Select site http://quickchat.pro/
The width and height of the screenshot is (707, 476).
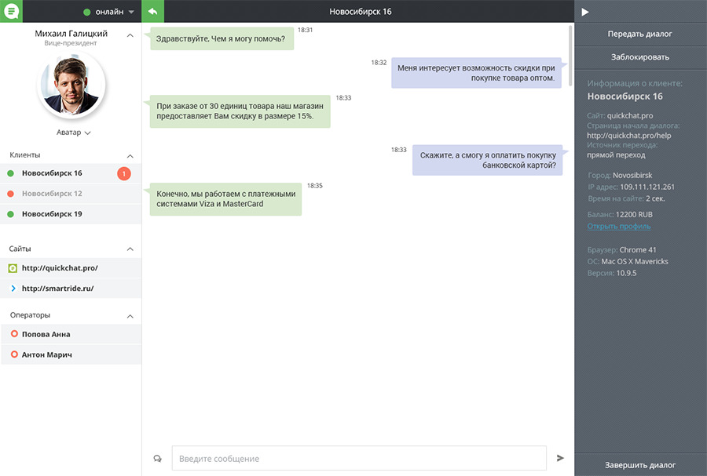pyautogui.click(x=71, y=268)
